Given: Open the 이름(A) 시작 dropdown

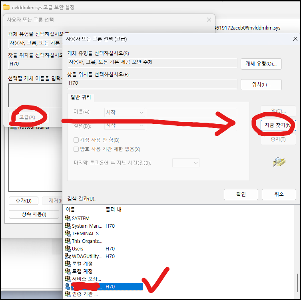Looking at the screenshot, I should click(125, 112).
